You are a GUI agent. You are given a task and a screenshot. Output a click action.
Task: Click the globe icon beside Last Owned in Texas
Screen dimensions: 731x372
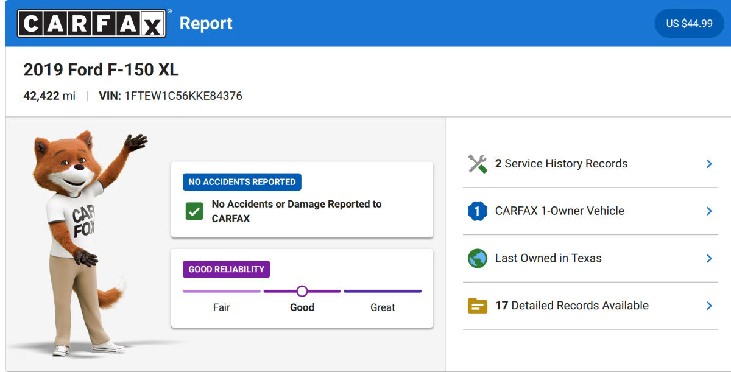click(478, 258)
